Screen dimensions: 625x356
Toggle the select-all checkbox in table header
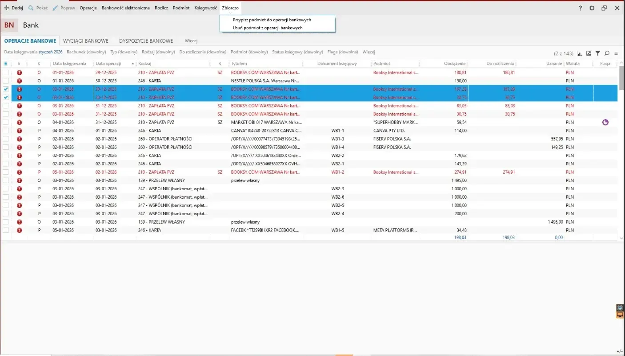(x=6, y=64)
